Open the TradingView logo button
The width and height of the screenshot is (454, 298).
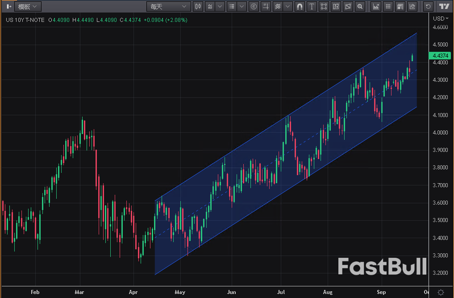[444, 6]
